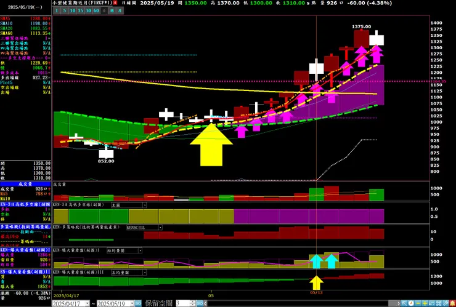
Task: Switch to the 10-minute timeframe
Action: (73, 10)
